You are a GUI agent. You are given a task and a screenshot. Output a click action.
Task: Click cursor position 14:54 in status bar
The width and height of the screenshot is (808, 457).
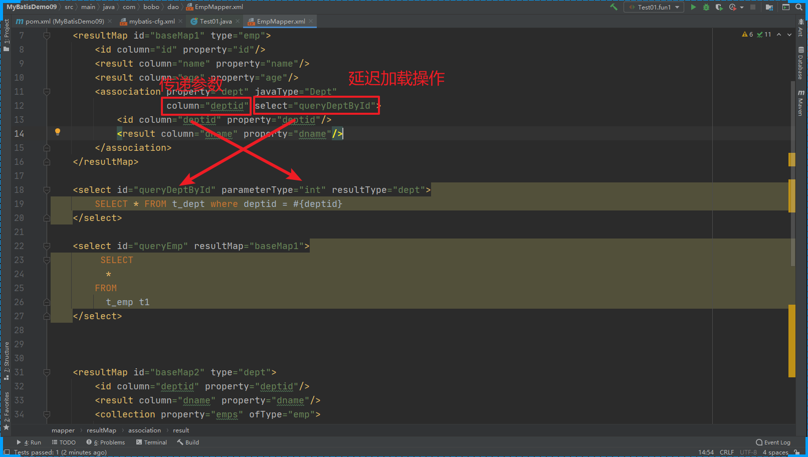706,452
